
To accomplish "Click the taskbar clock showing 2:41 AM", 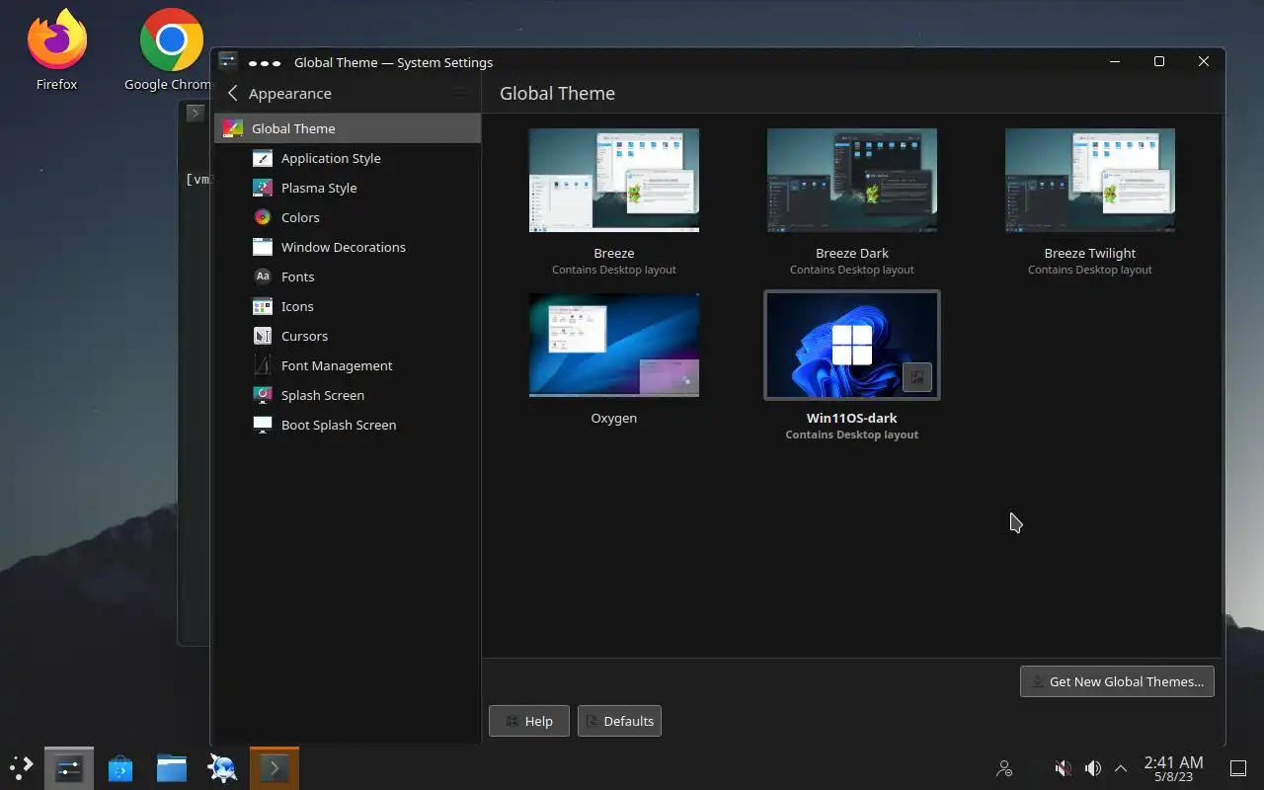I will coord(1173,768).
